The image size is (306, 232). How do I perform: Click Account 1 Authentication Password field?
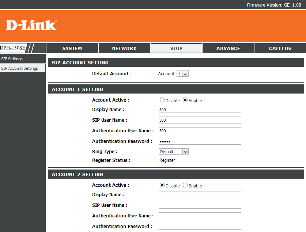200,141
